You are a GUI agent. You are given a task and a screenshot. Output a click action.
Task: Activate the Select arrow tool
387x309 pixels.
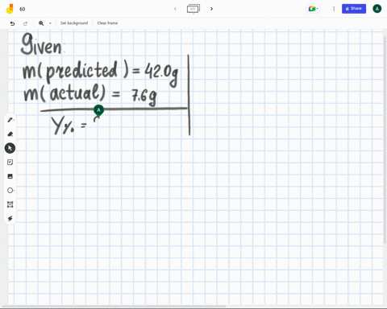coord(10,148)
